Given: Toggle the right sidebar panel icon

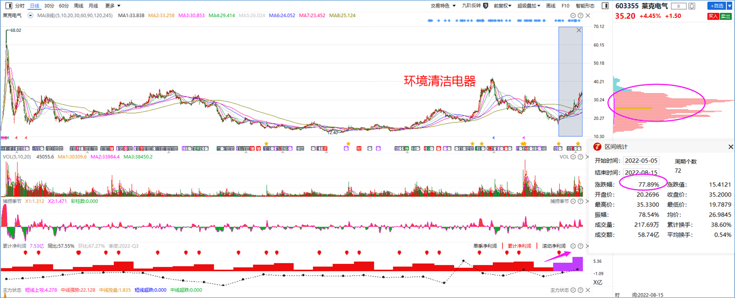Looking at the screenshot, I should coord(606,6).
